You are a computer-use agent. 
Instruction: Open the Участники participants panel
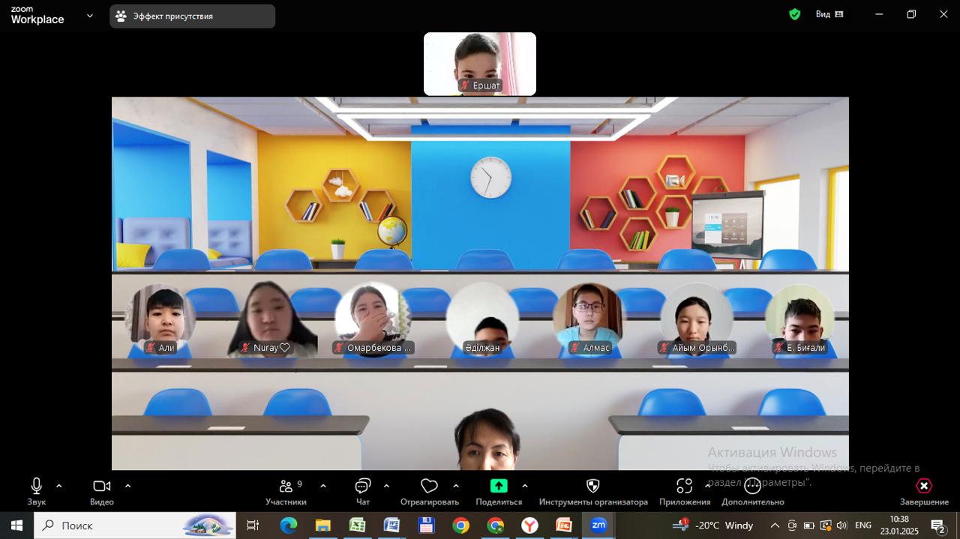click(286, 487)
